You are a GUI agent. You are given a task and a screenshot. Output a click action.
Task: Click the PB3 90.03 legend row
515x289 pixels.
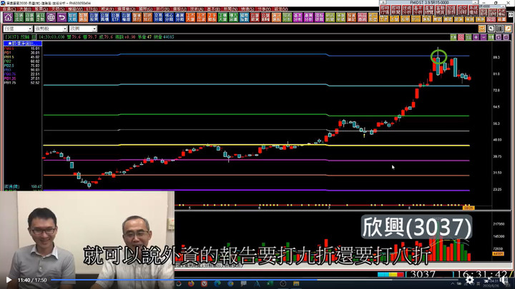[x=22, y=70]
